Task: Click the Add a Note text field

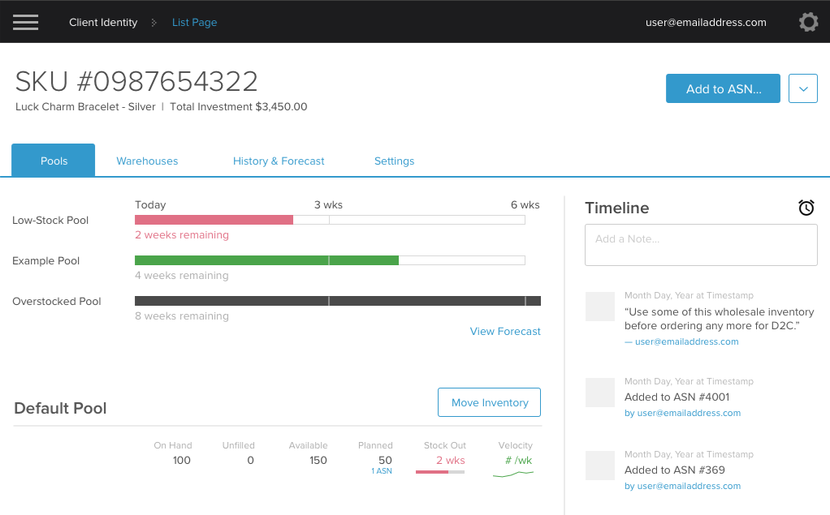Action: point(701,245)
